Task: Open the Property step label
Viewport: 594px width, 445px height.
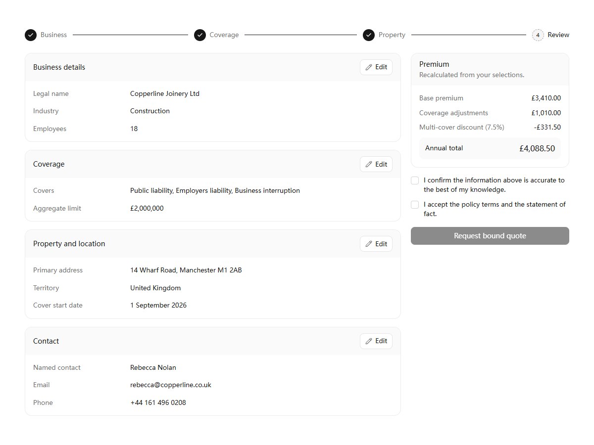Action: click(x=392, y=35)
